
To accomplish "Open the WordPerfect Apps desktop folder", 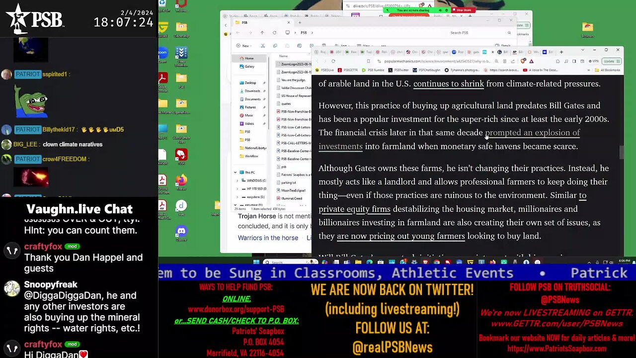I will (181, 133).
